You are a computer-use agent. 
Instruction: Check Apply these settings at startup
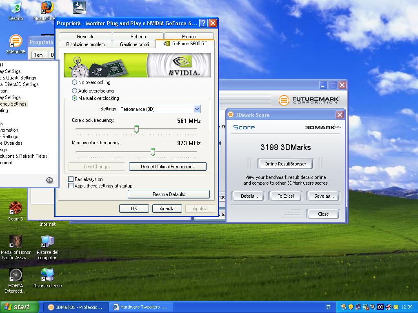pos(71,186)
